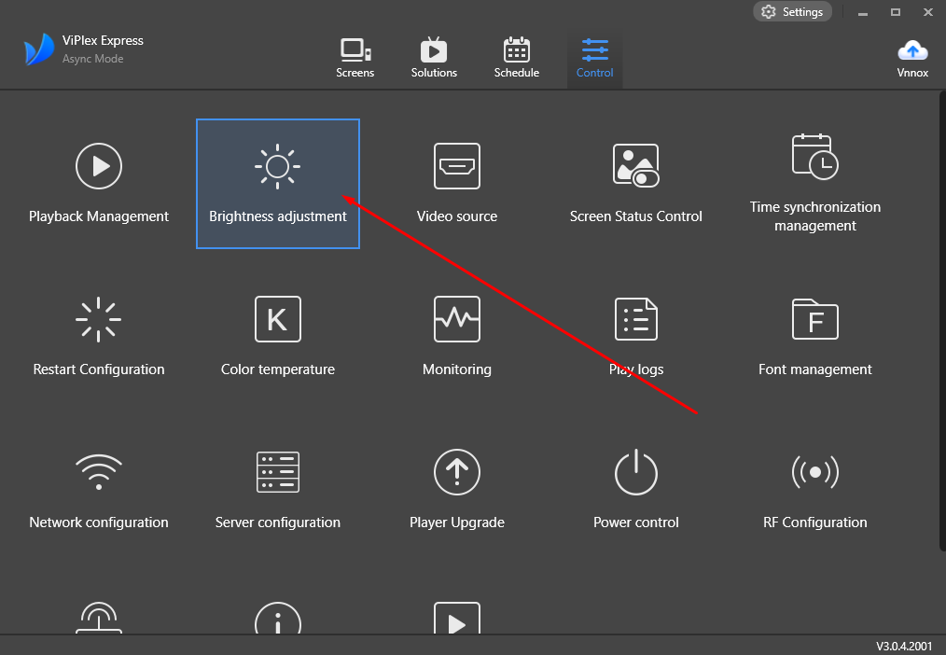Switch to the Screens tab
This screenshot has width=946, height=655.
[x=355, y=59]
